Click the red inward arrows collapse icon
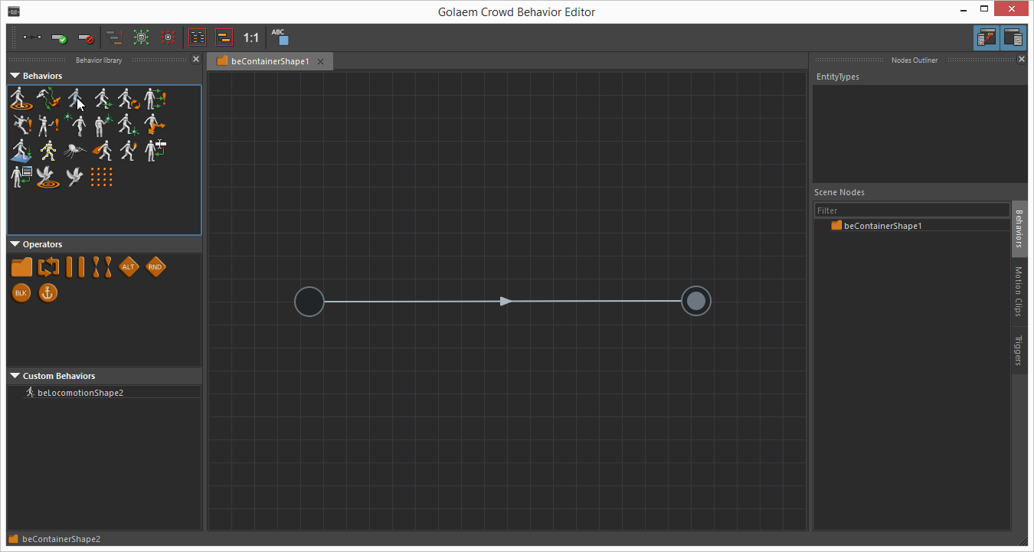Viewport: 1034px width, 552px height. (x=169, y=38)
